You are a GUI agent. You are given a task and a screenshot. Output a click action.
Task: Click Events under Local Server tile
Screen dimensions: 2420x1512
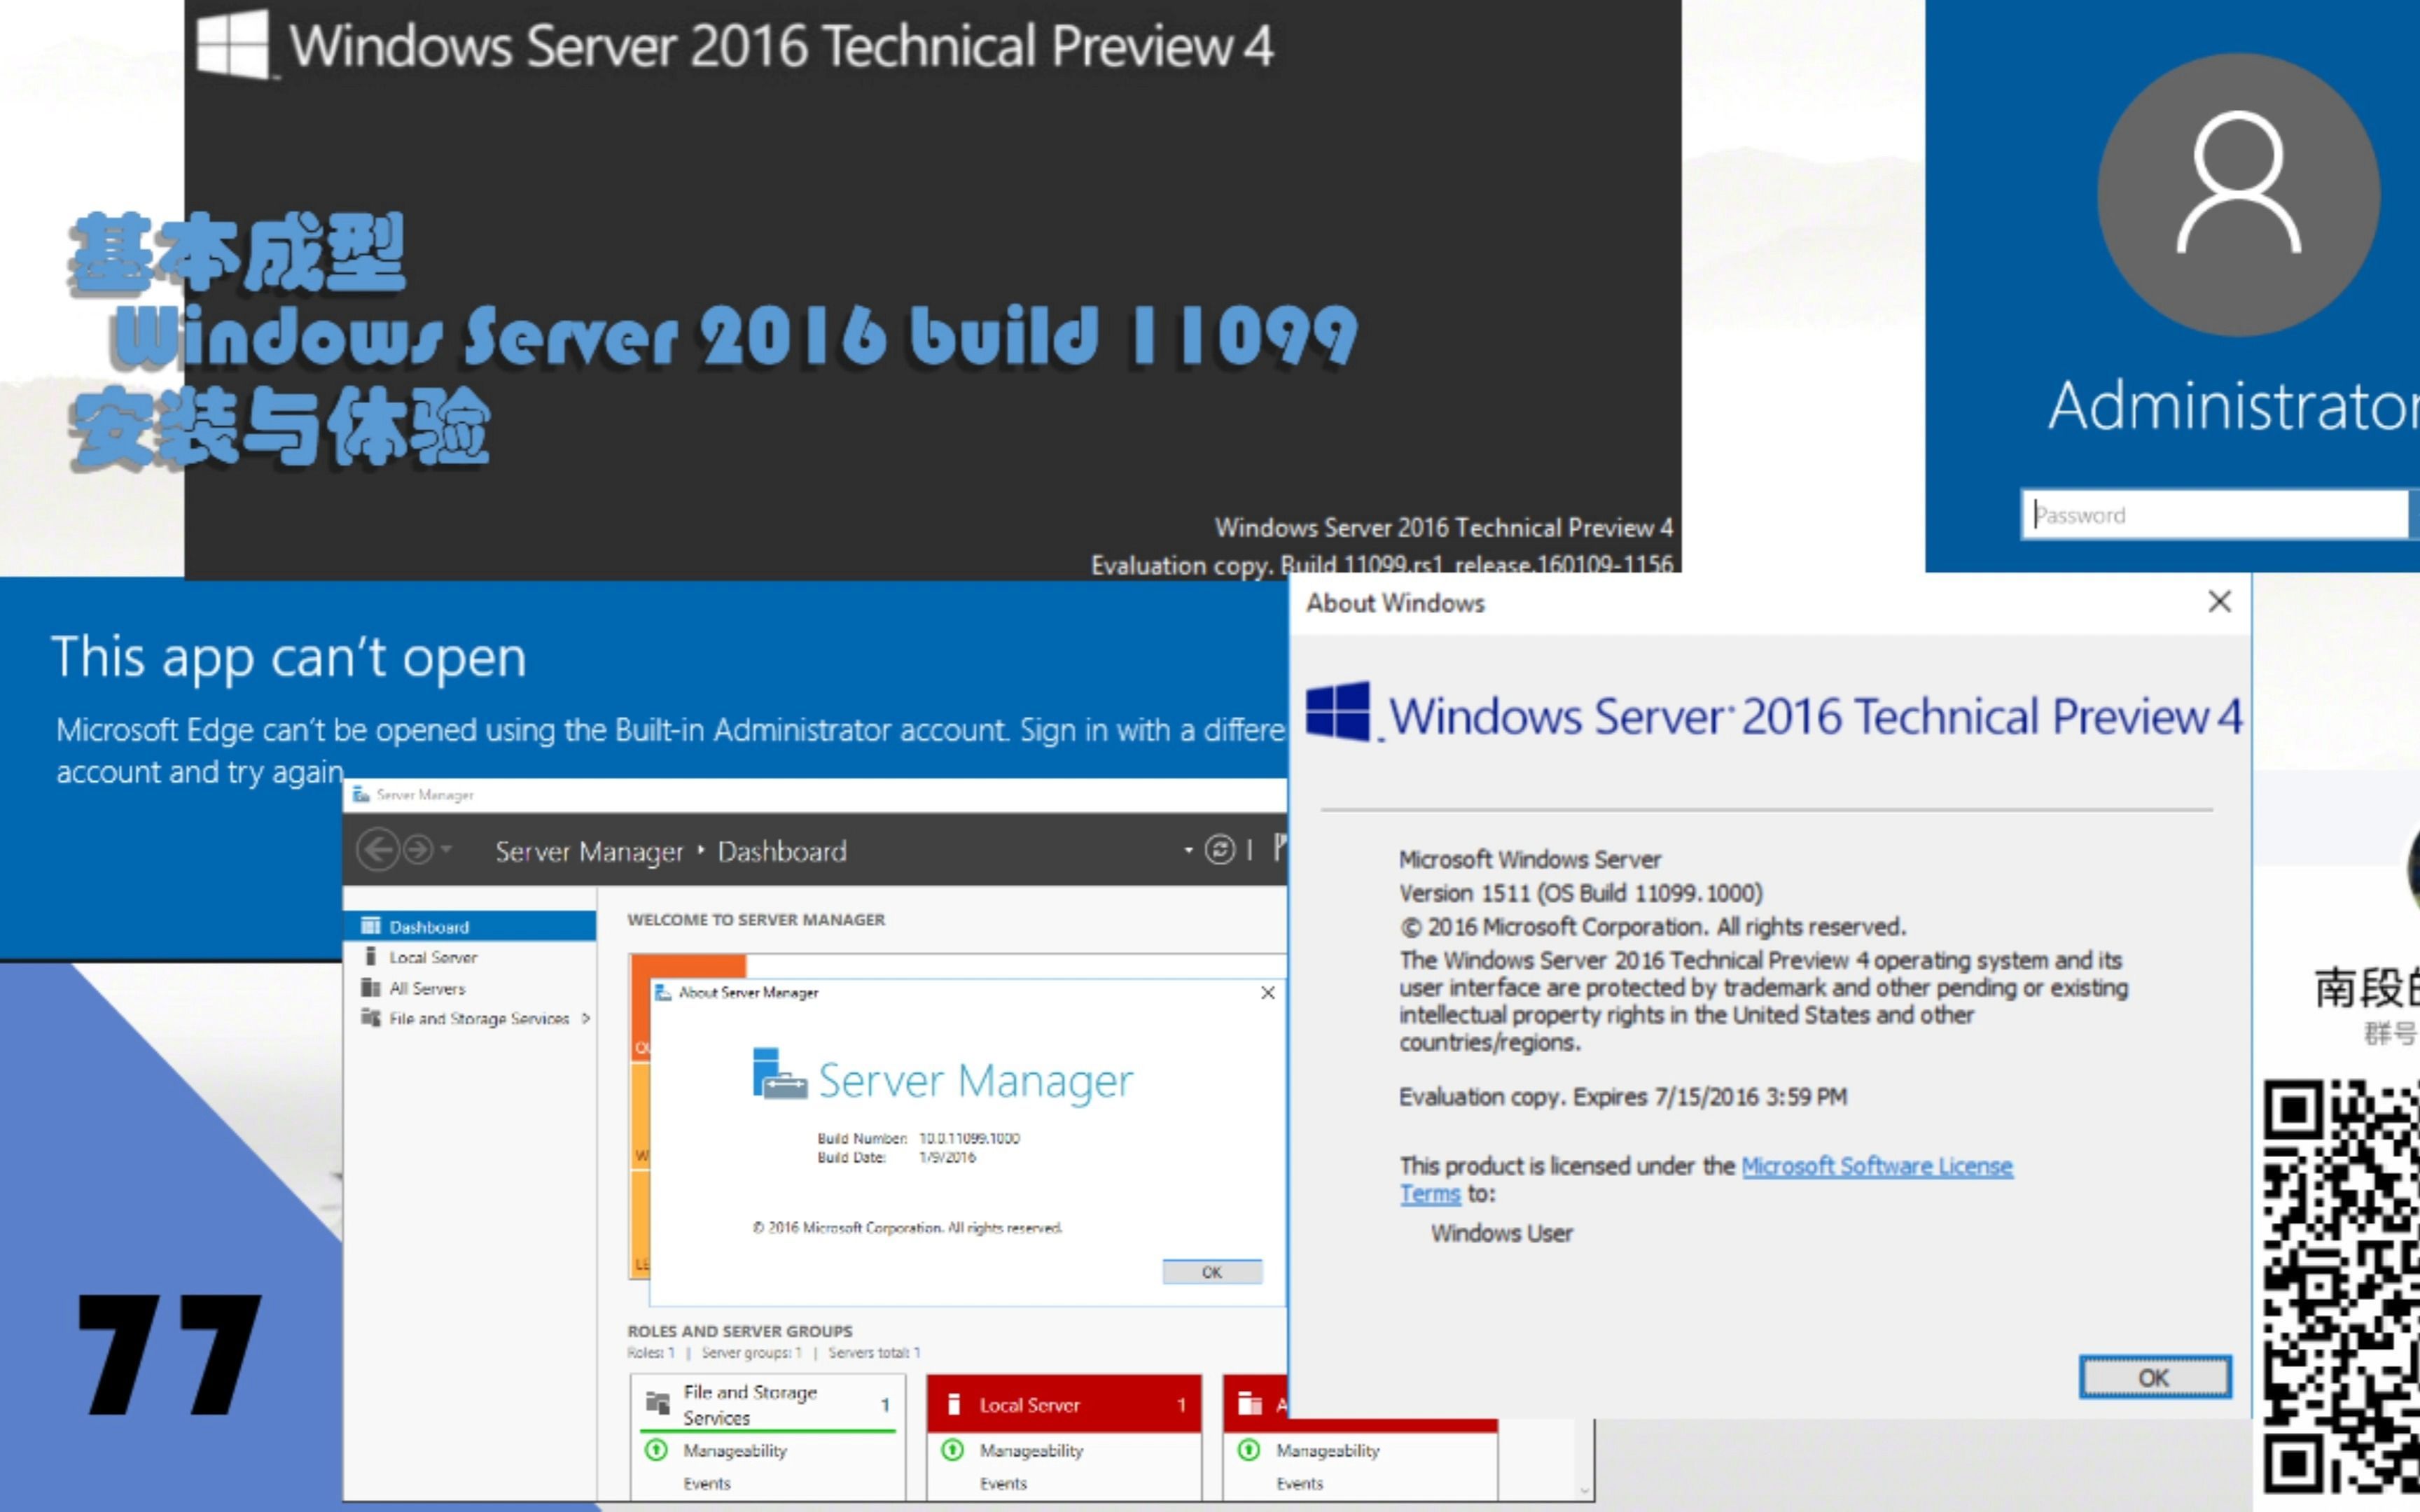[x=1003, y=1483]
